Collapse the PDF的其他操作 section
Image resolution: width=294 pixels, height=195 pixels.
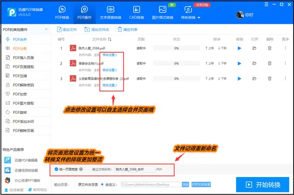click(x=46, y=29)
